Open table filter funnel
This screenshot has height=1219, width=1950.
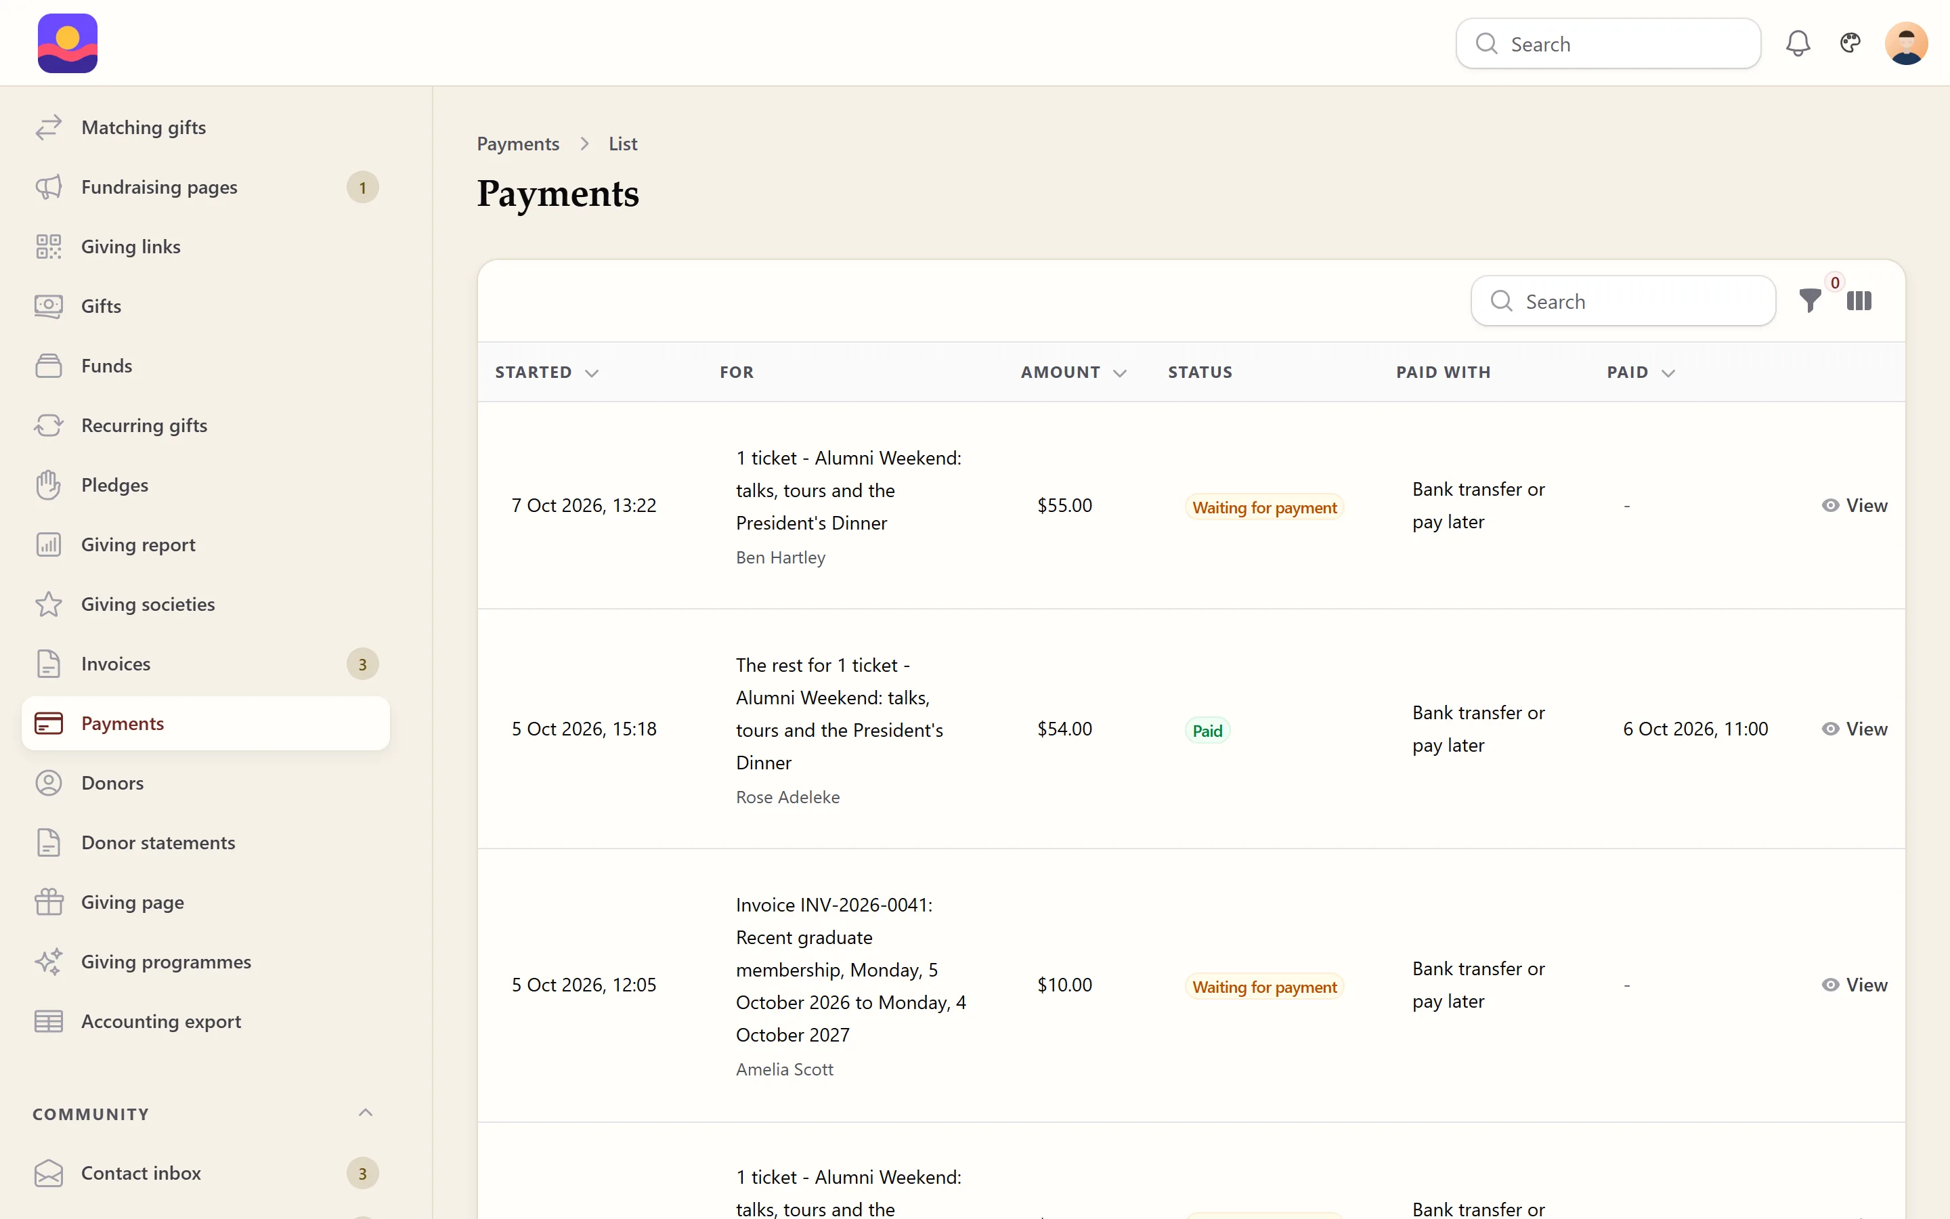(1810, 301)
